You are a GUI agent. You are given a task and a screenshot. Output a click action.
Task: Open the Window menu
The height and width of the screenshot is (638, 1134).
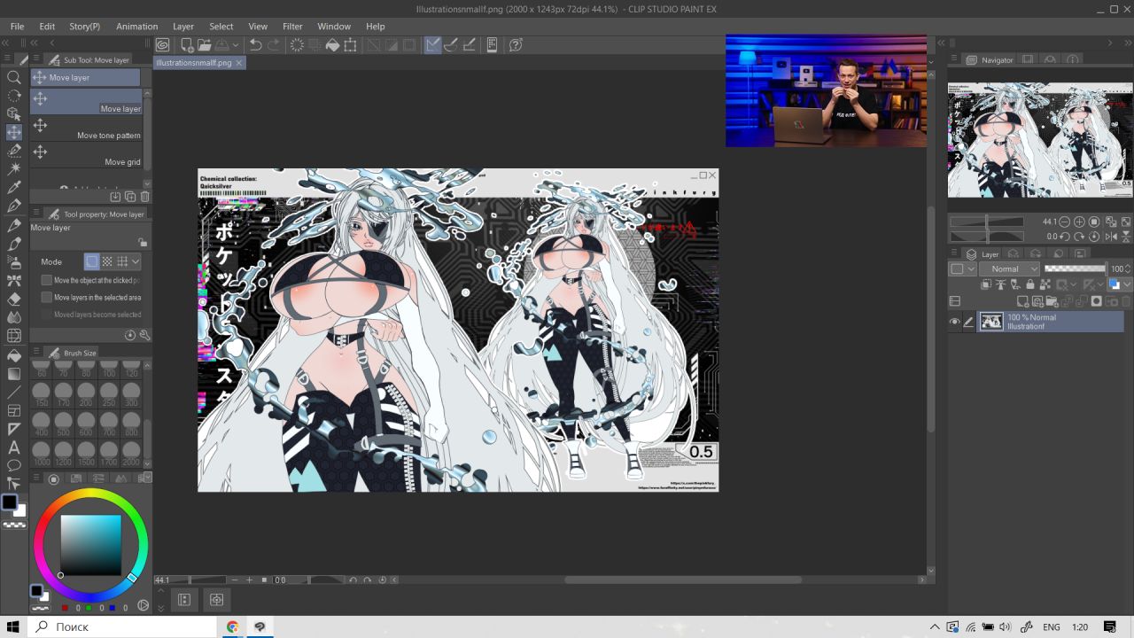point(334,27)
